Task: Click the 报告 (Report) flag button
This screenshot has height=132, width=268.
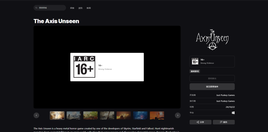Action: click(x=224, y=122)
